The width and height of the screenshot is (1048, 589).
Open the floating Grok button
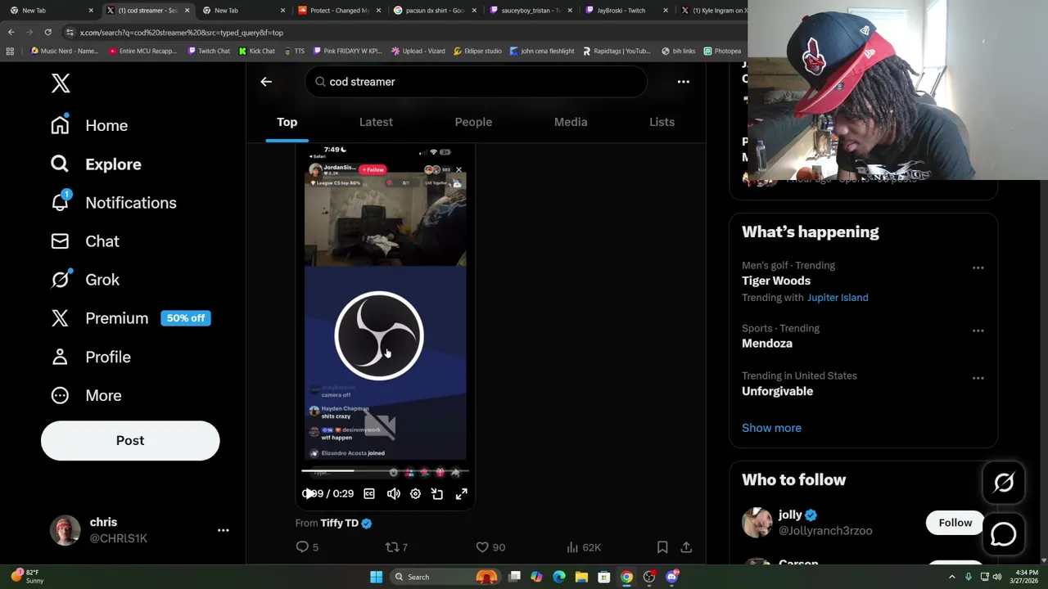[1004, 483]
